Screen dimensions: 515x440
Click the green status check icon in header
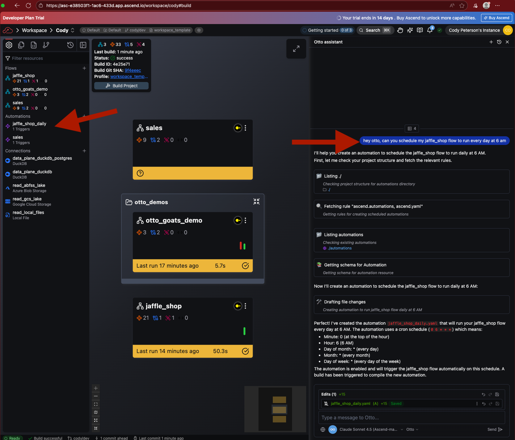(440, 30)
